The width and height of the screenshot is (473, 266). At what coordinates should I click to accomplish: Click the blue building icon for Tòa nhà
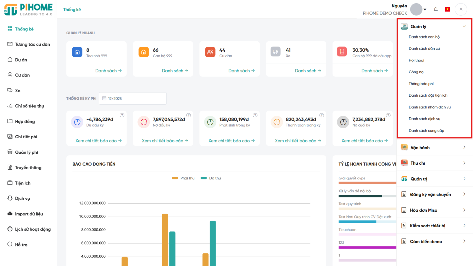(77, 52)
